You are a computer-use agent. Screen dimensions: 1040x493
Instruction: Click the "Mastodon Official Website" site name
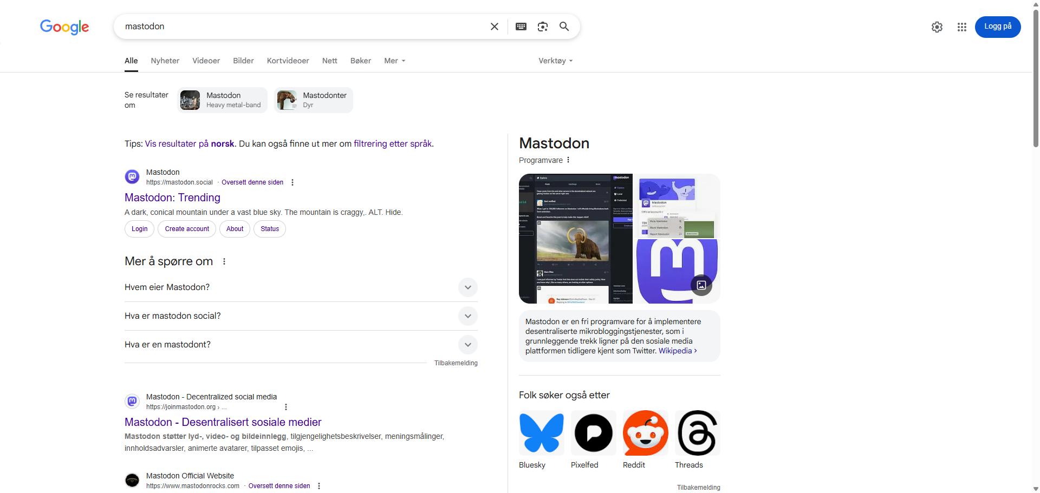[x=190, y=476]
